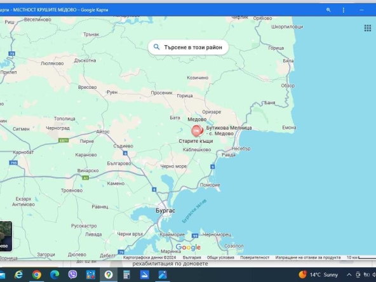Select the Бутикова Мелница place label

coord(229,131)
